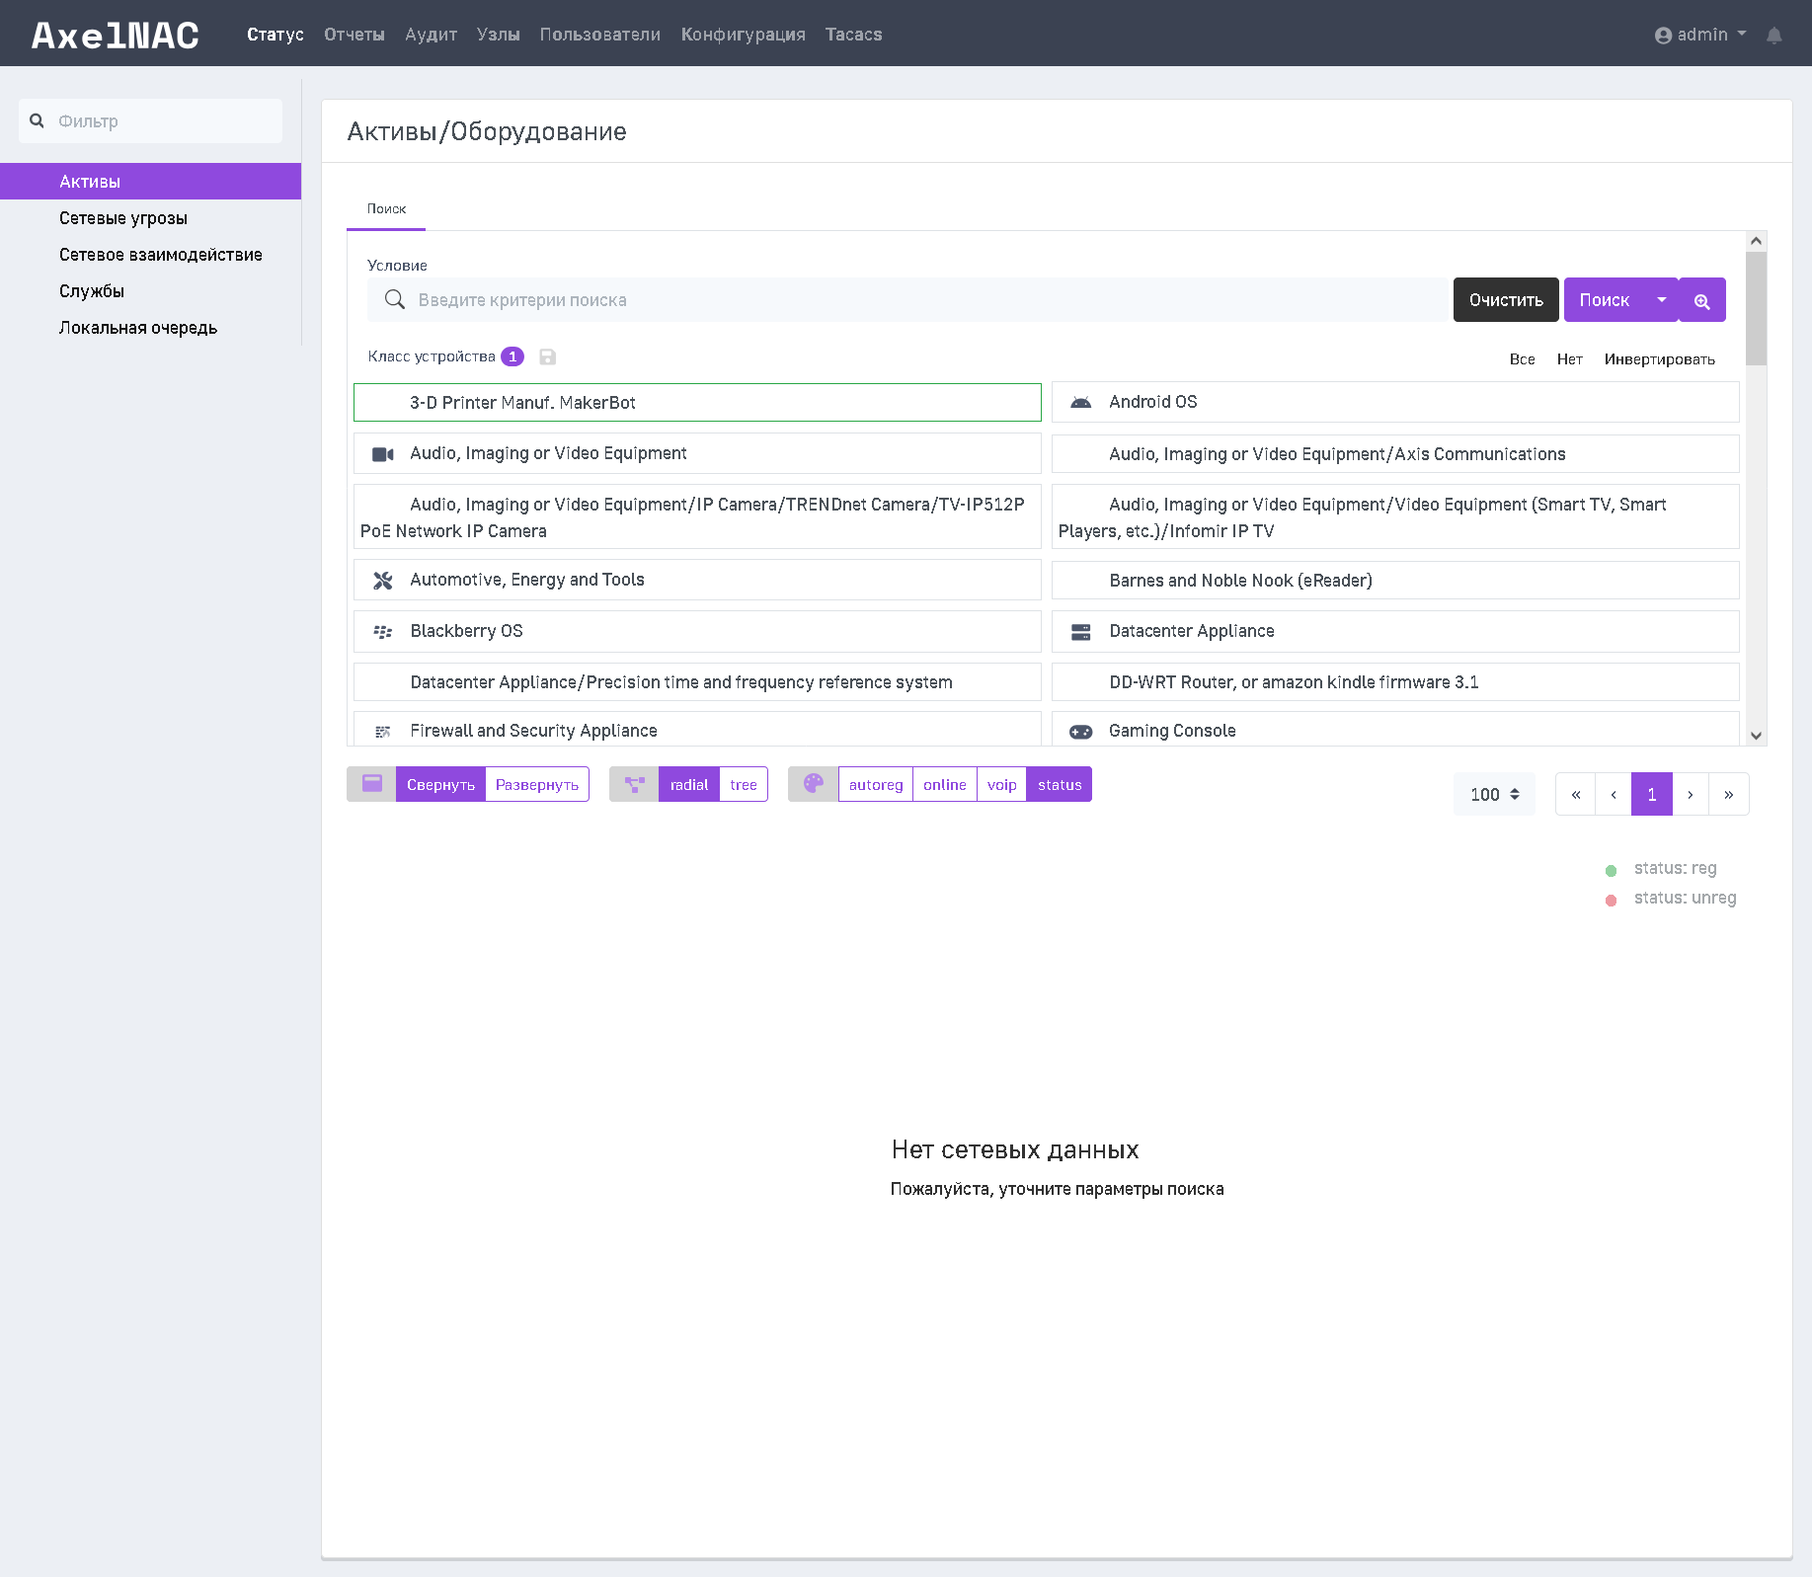This screenshot has height=1577, width=1812.
Task: Open the admin user dropdown
Action: (1700, 35)
